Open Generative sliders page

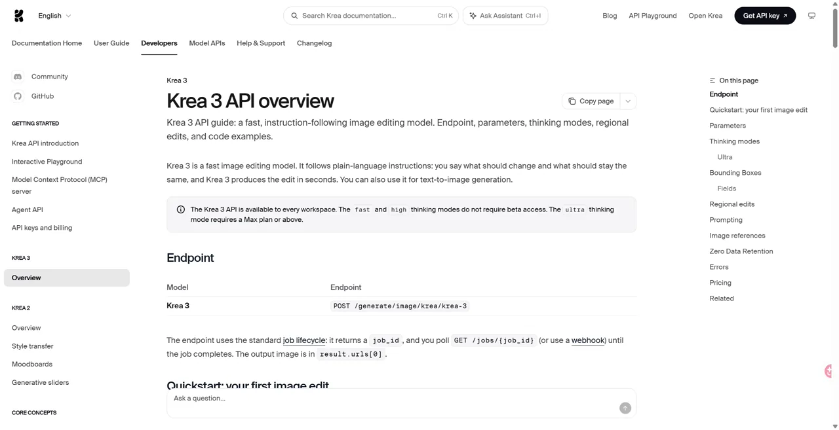(x=40, y=383)
